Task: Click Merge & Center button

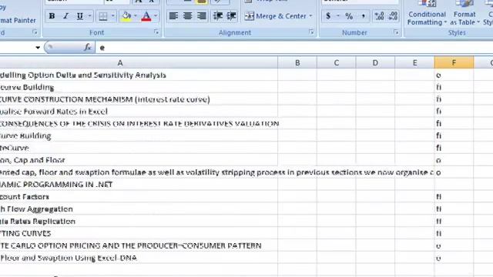Action: 276,16
